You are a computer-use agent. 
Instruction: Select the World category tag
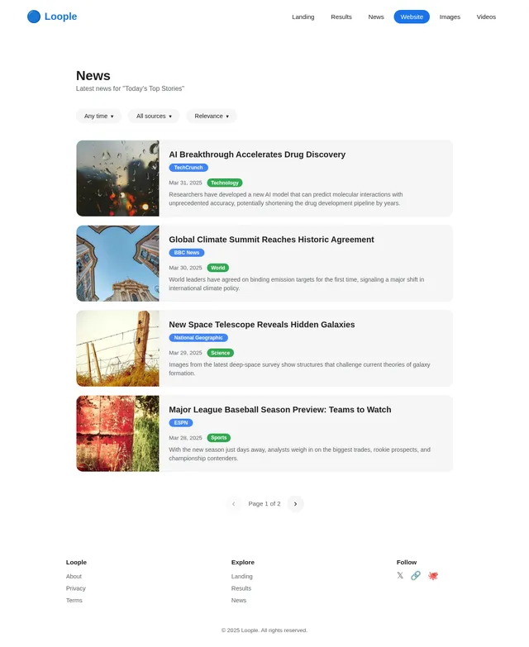(218, 268)
